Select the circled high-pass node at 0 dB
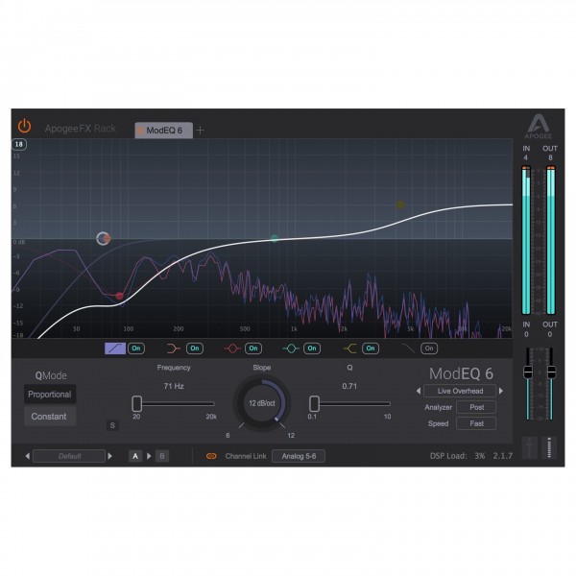 (x=104, y=238)
